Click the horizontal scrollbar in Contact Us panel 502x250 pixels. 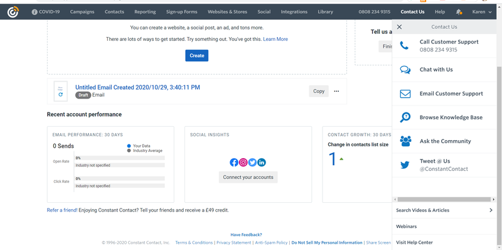[444, 199]
